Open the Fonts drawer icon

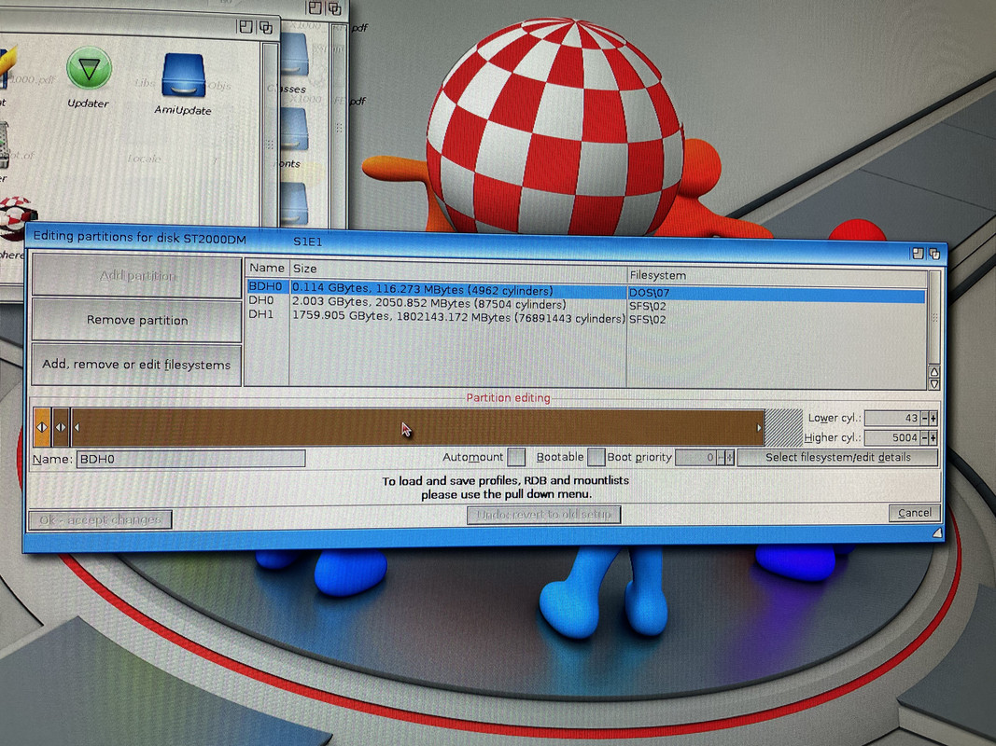(293, 138)
